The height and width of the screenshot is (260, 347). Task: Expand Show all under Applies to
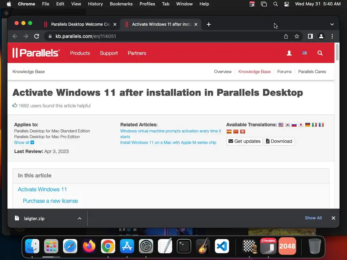tap(24, 143)
